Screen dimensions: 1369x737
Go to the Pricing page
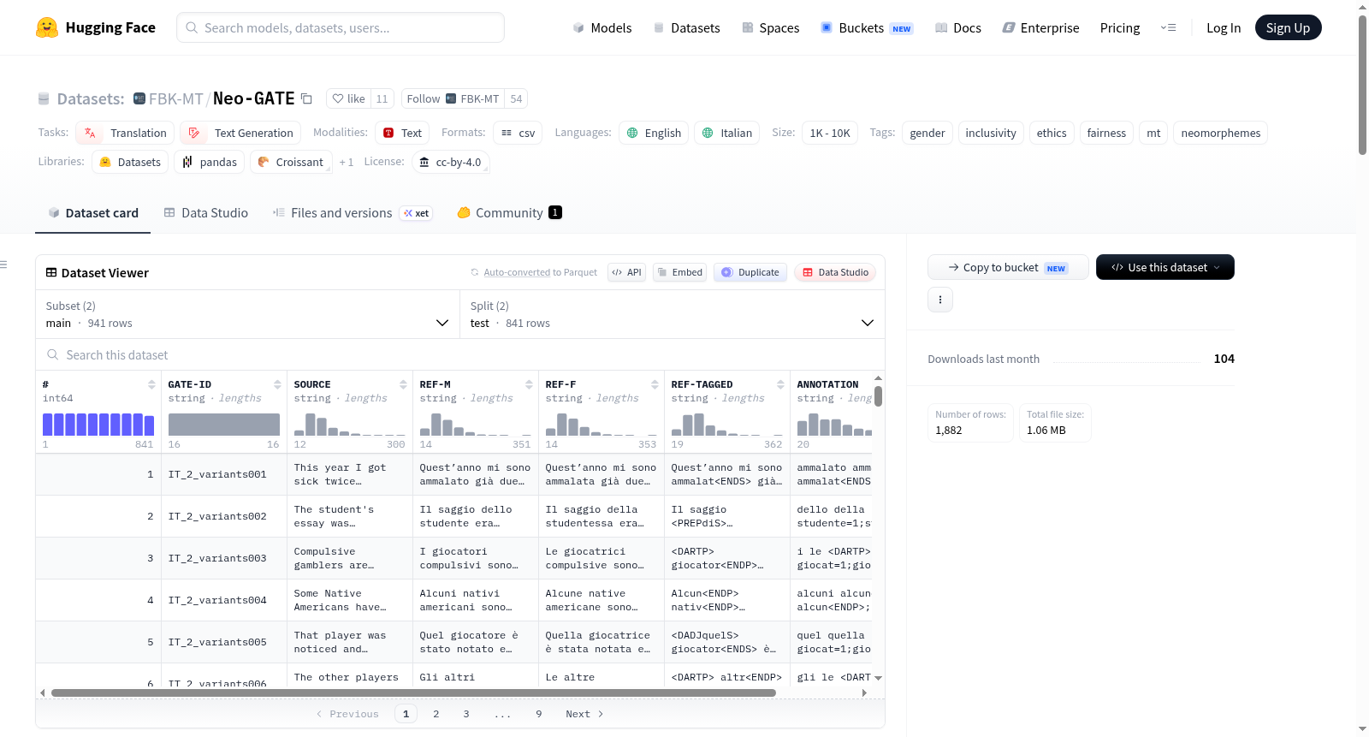click(x=1120, y=28)
